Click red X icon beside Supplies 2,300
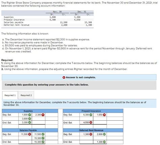This screenshot has height=145, width=160. [x=43, y=115]
